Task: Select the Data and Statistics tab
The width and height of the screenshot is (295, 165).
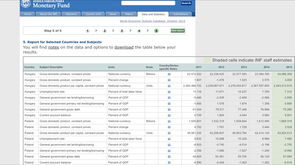Action: [x=153, y=14]
